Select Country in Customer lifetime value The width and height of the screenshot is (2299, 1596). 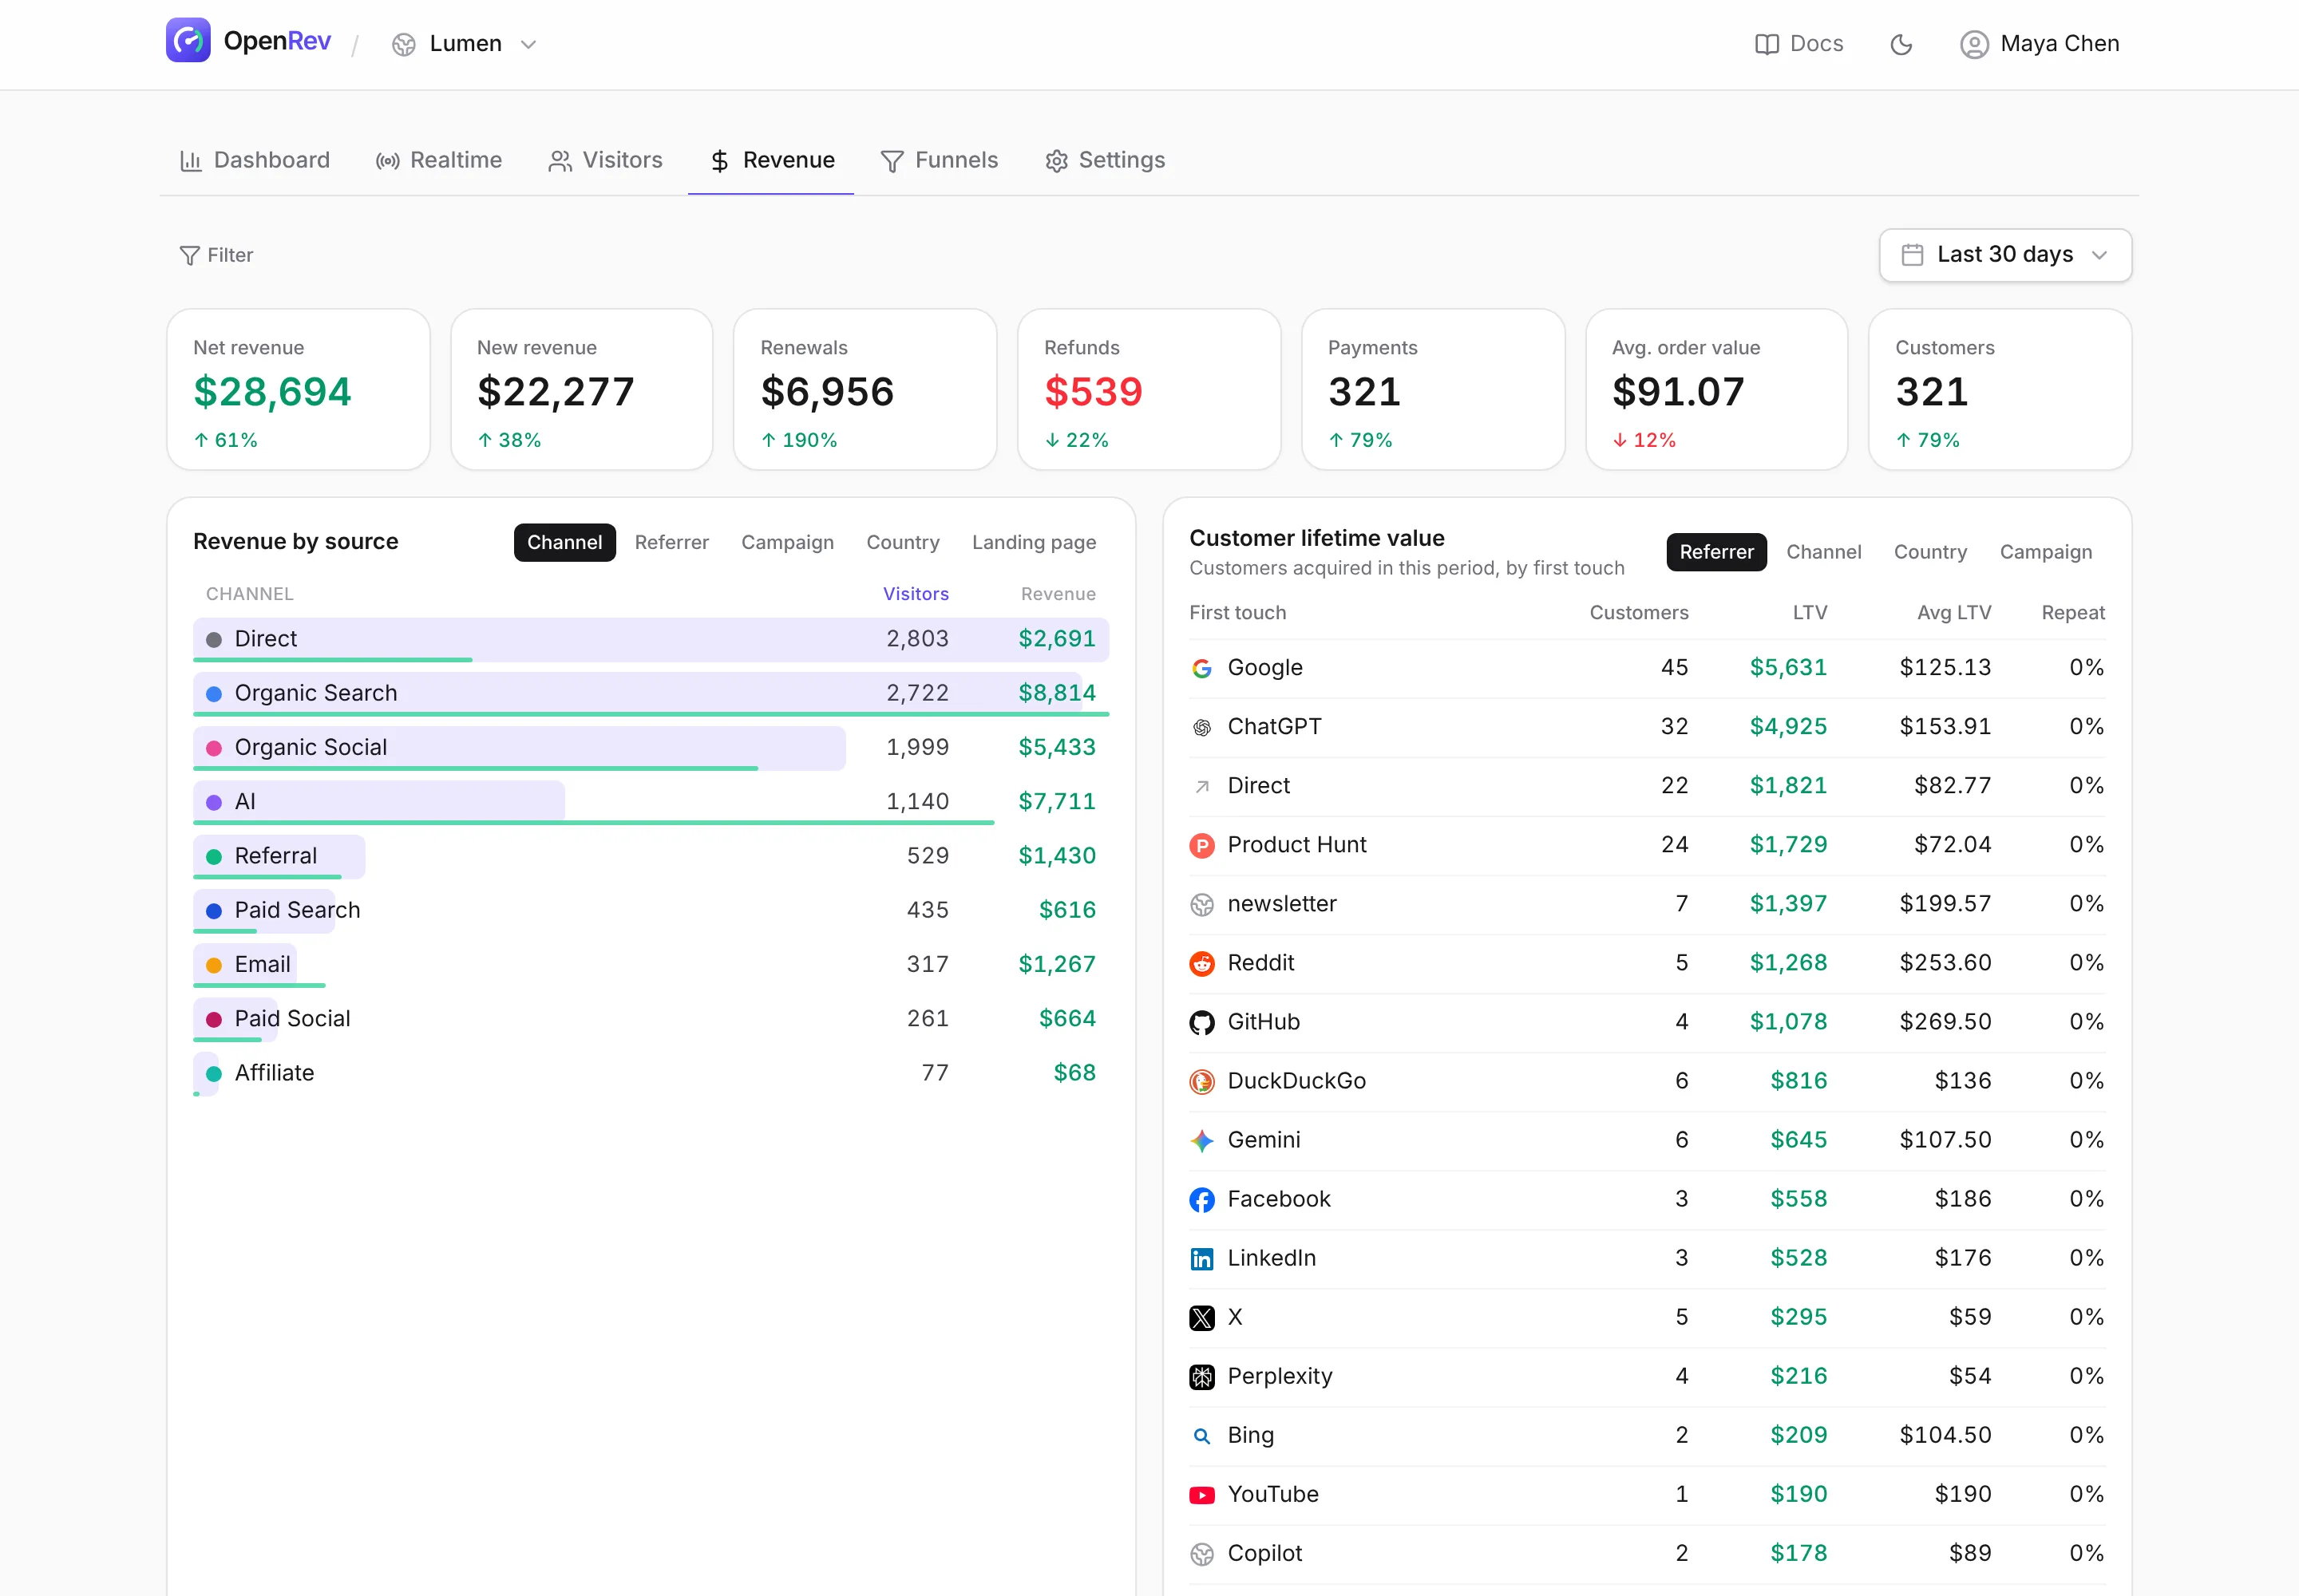pos(1930,552)
